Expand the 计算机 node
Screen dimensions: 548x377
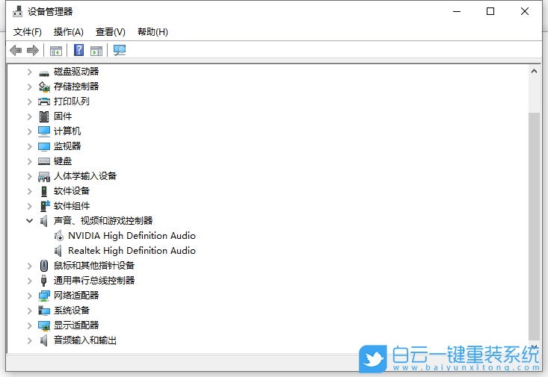30,131
